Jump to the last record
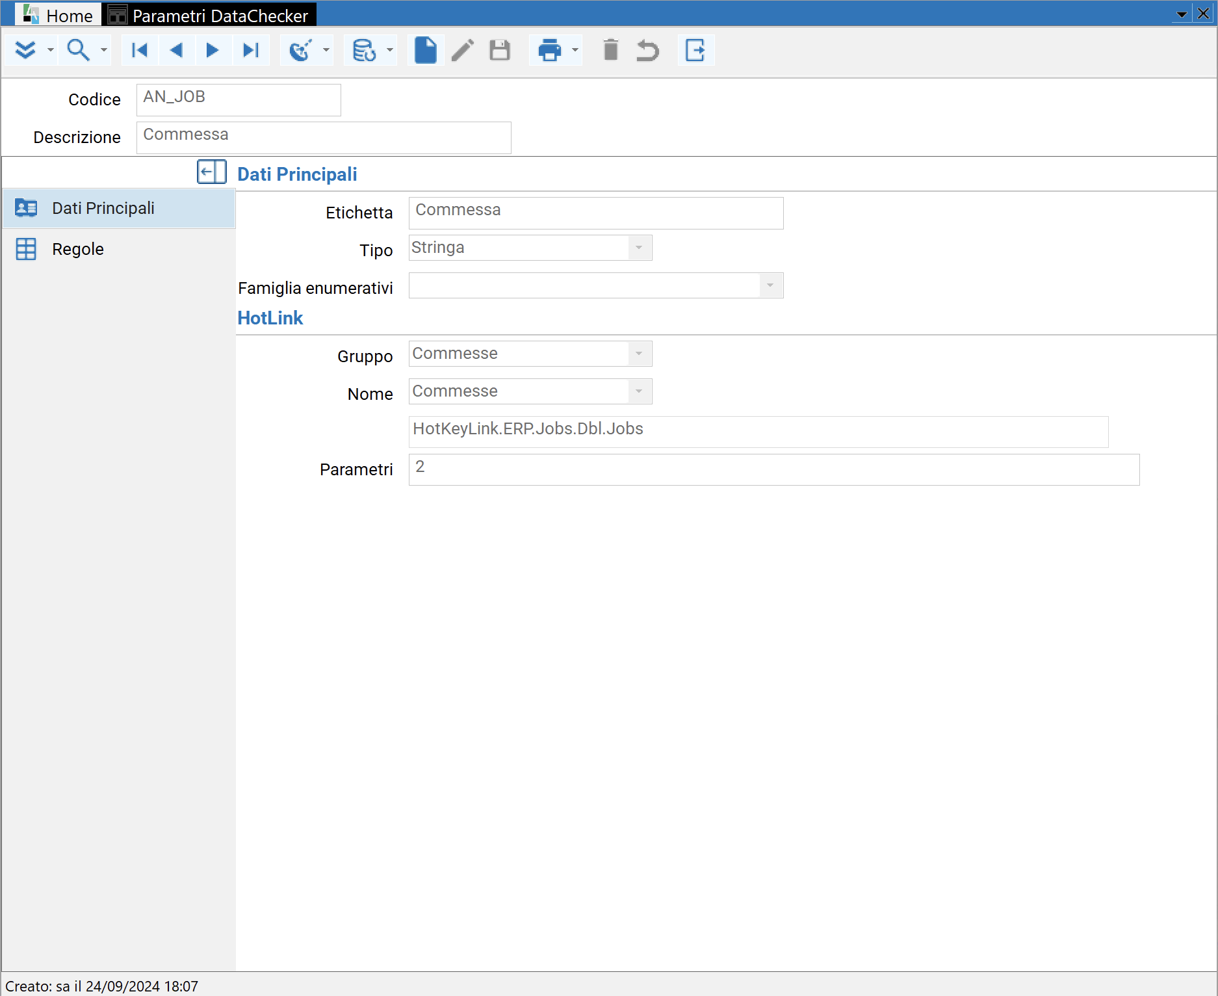Screen dimensions: 1218x996 point(250,50)
